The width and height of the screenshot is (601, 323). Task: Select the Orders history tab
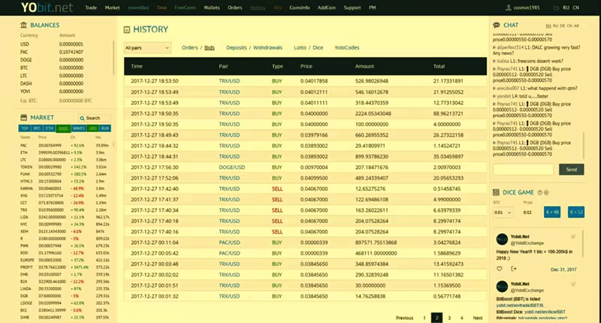[x=190, y=48]
